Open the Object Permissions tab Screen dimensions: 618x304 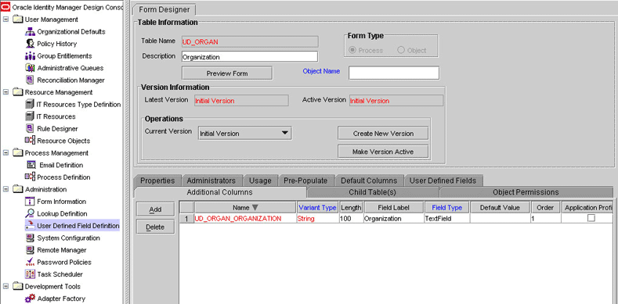click(x=526, y=192)
